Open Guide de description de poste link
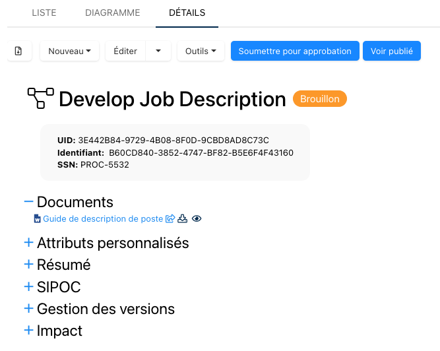 pos(103,219)
